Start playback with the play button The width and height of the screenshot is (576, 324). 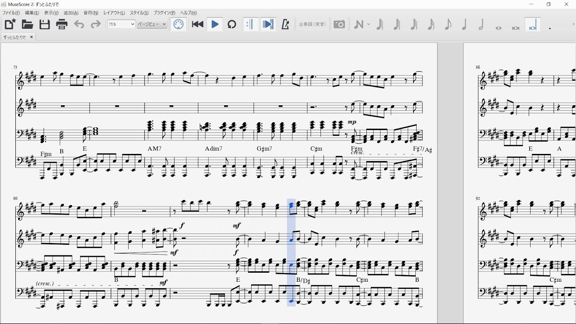coord(215,24)
